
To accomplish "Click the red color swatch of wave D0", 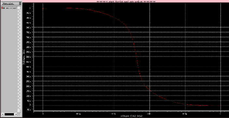I will pyautogui.click(x=2, y=8).
